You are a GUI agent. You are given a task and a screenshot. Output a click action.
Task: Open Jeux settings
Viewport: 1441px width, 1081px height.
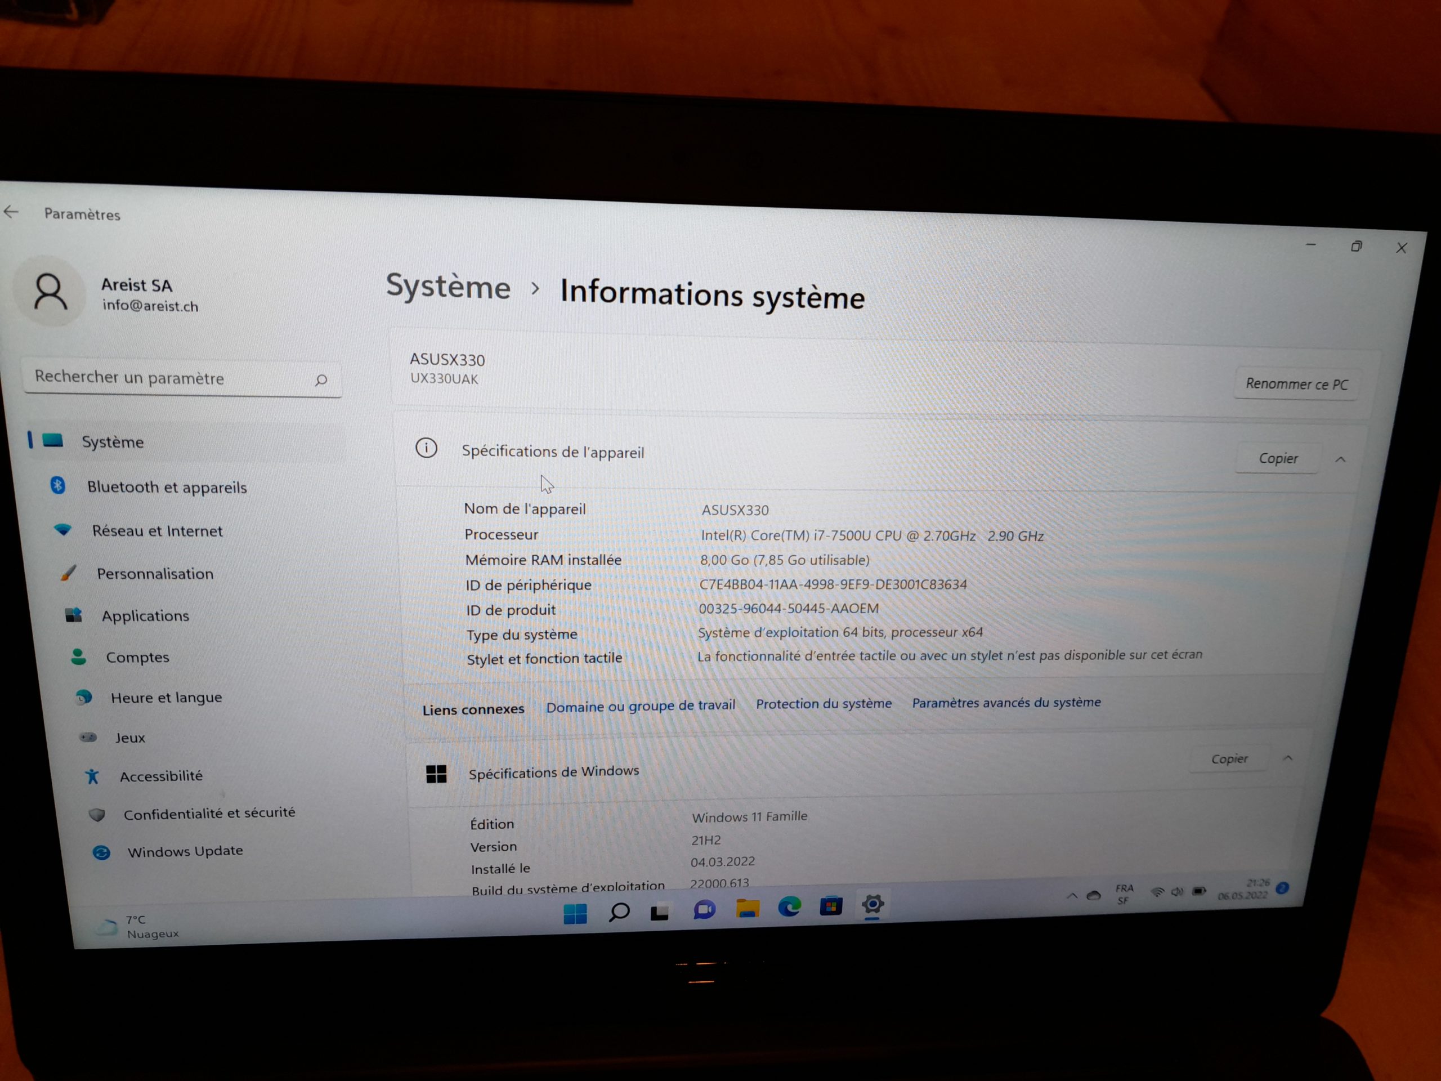tap(129, 738)
